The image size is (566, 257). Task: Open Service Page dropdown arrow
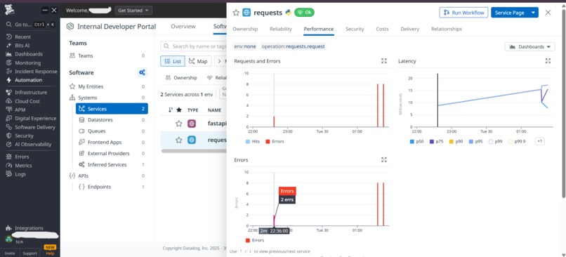pyautogui.click(x=533, y=13)
